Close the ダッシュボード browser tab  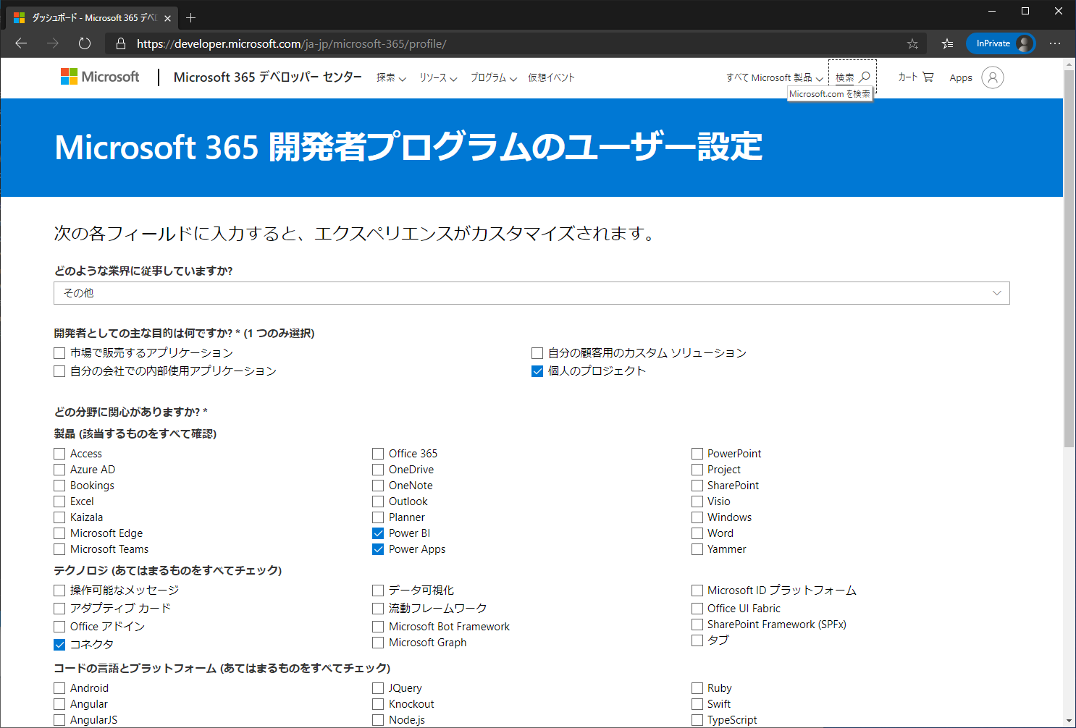pos(167,18)
